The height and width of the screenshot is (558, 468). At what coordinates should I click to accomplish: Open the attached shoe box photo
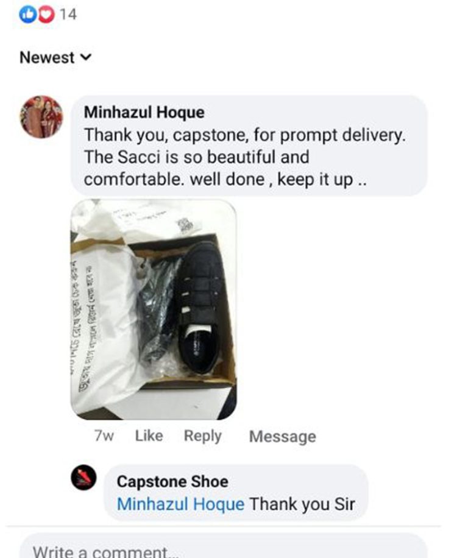click(x=154, y=309)
